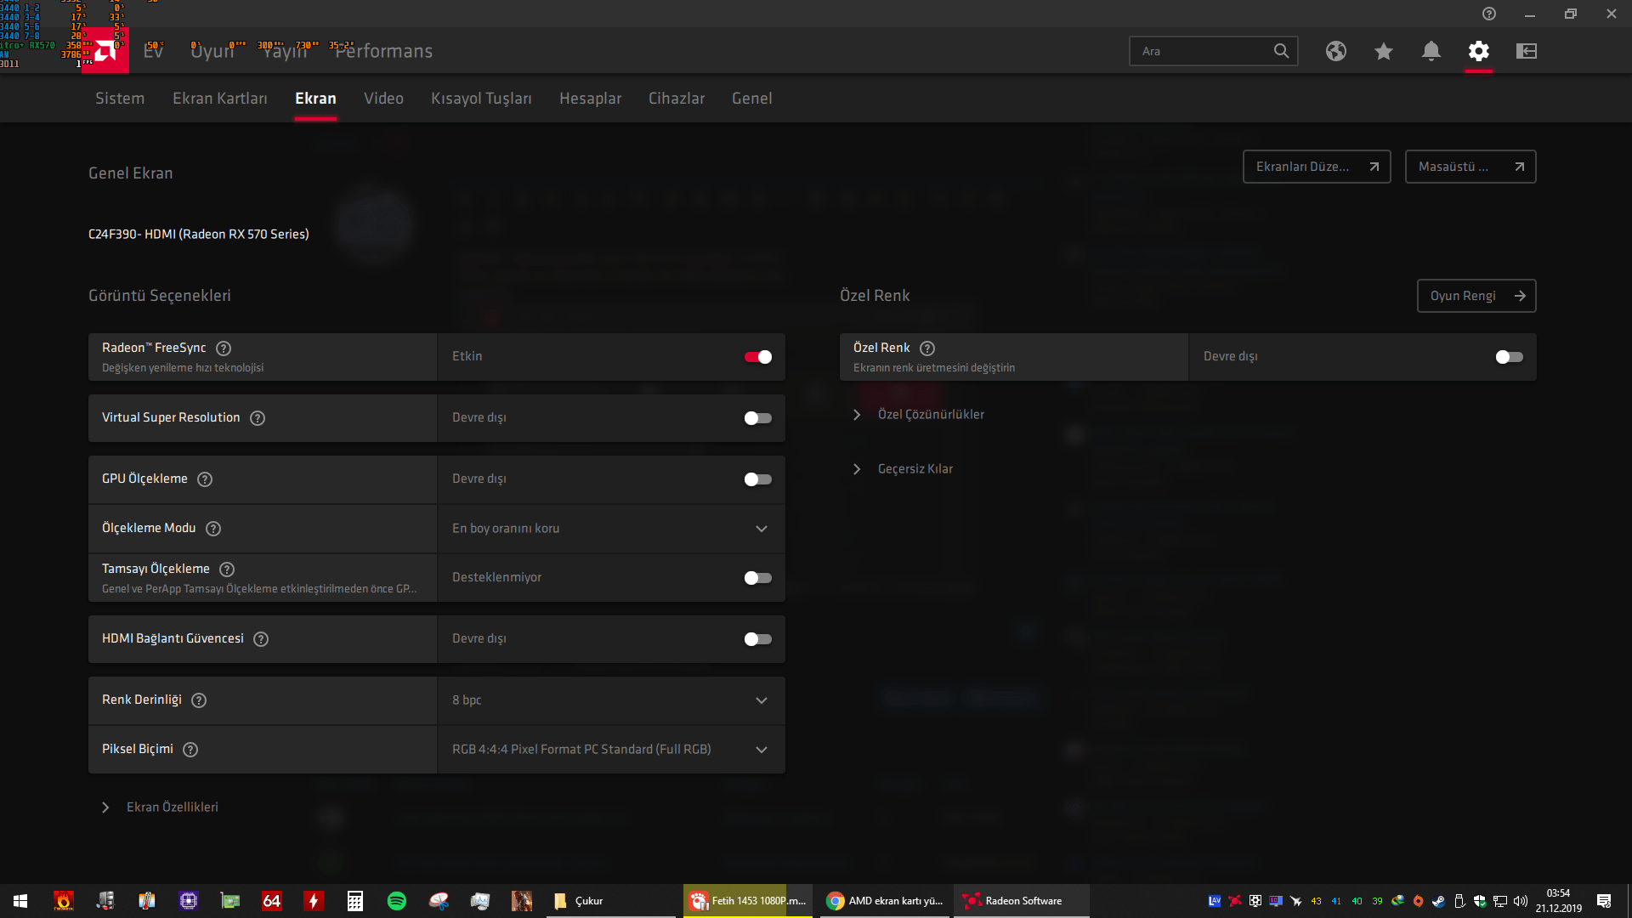Show help for Radeon FreeSync
This screenshot has height=918, width=1632.
tap(224, 348)
